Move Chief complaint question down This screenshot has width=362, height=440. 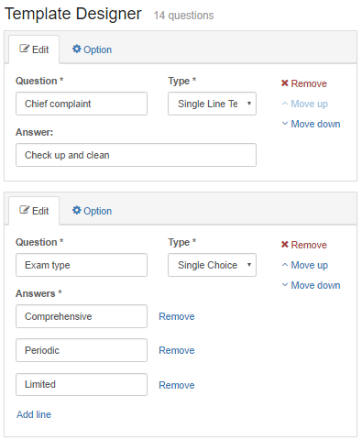click(x=311, y=124)
